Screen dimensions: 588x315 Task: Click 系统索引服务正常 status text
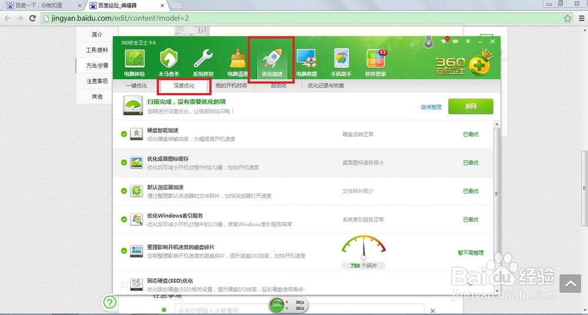363,220
